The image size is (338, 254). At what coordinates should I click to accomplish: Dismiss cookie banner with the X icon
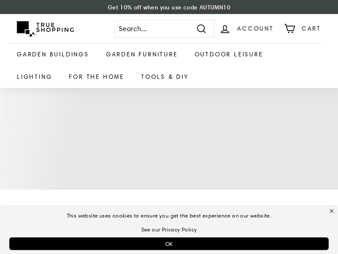pos(331,211)
